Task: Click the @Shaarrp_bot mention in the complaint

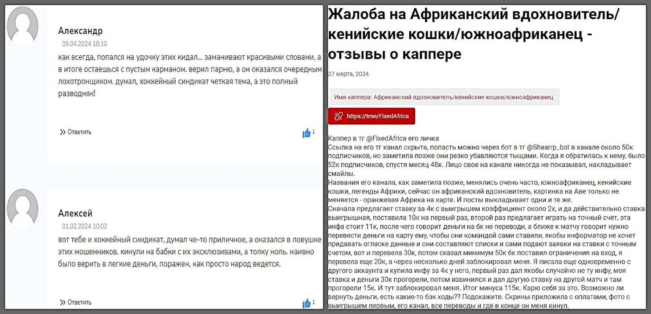Action: [548, 147]
